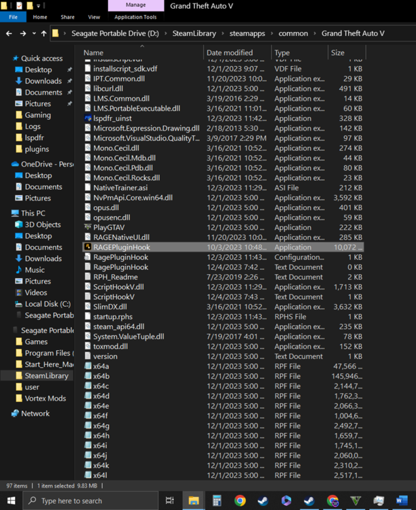416x510 pixels.
Task: Switch to the Share ribbon tab
Action: pos(67,17)
